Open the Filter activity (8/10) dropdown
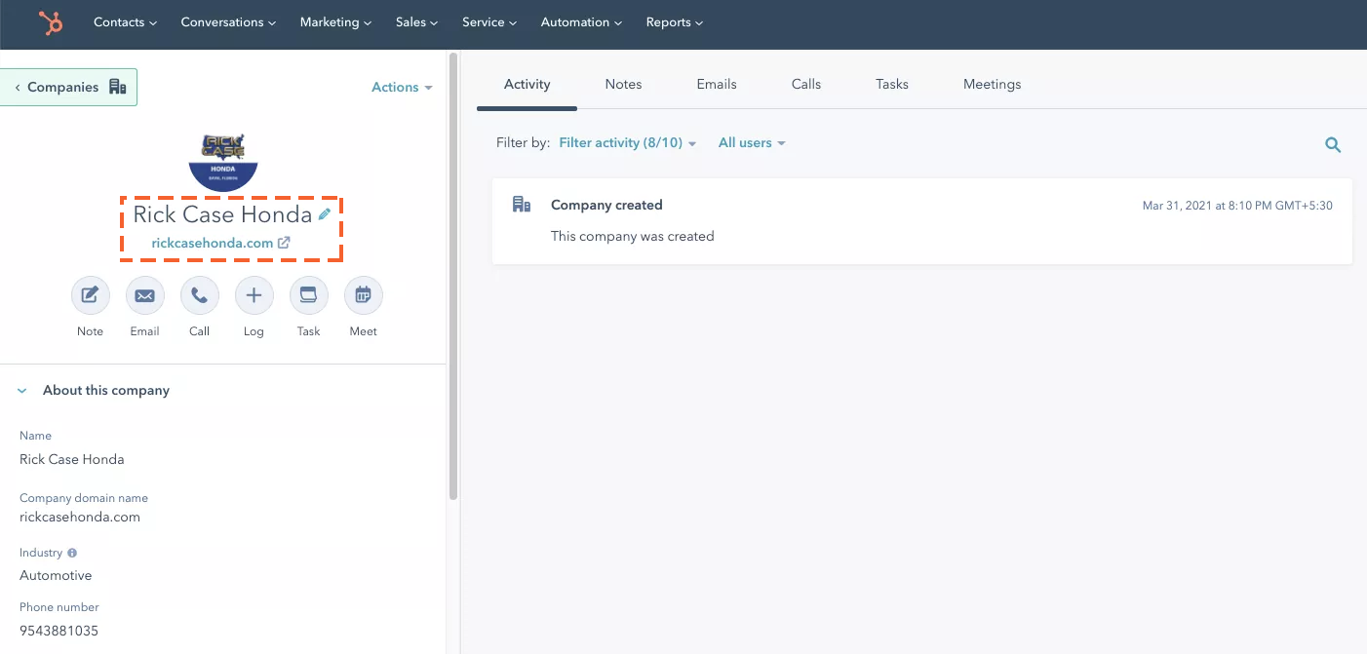Viewport: 1367px width, 654px height. click(x=628, y=142)
